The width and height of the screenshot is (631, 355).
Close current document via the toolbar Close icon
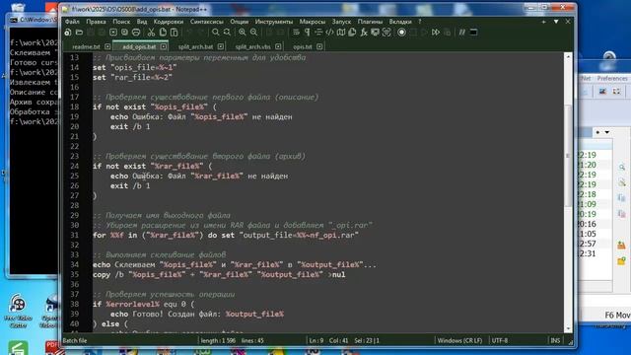(113, 33)
